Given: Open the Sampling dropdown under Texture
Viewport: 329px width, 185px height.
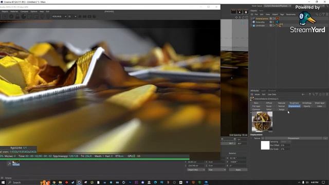Looking at the screenshot, I should (x=285, y=142).
